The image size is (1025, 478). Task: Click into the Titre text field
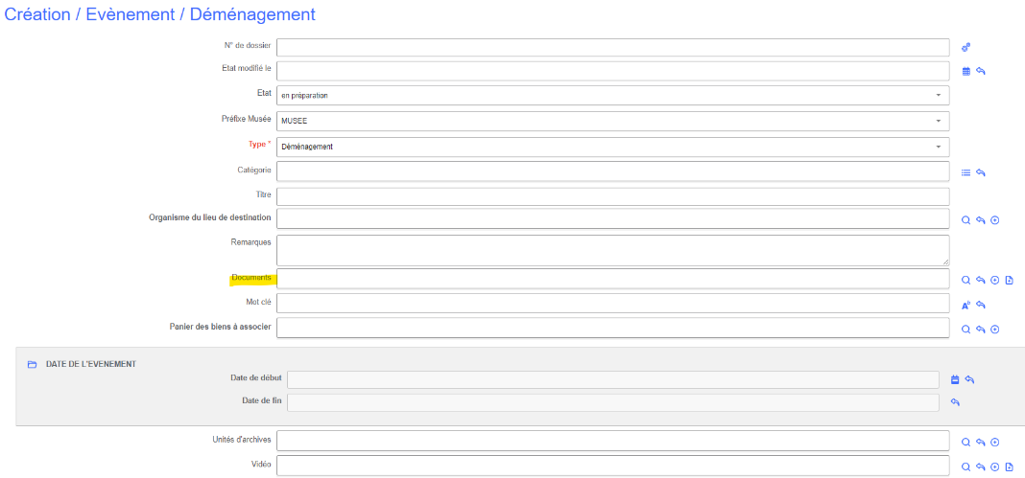pos(612,196)
